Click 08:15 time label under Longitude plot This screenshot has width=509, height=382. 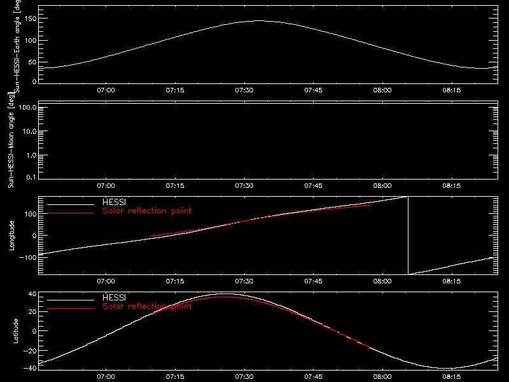[452, 281]
